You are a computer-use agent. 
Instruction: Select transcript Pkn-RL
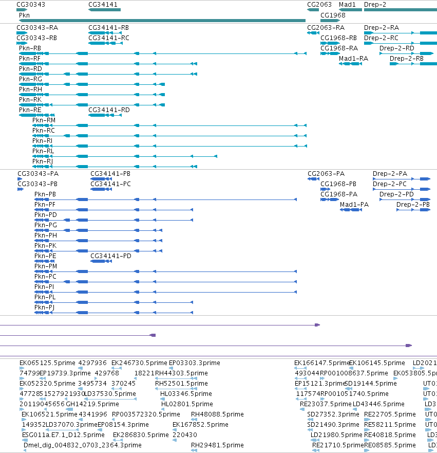pos(125,156)
